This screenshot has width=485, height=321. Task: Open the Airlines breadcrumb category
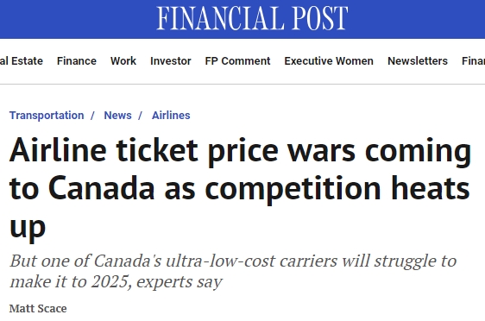click(171, 116)
